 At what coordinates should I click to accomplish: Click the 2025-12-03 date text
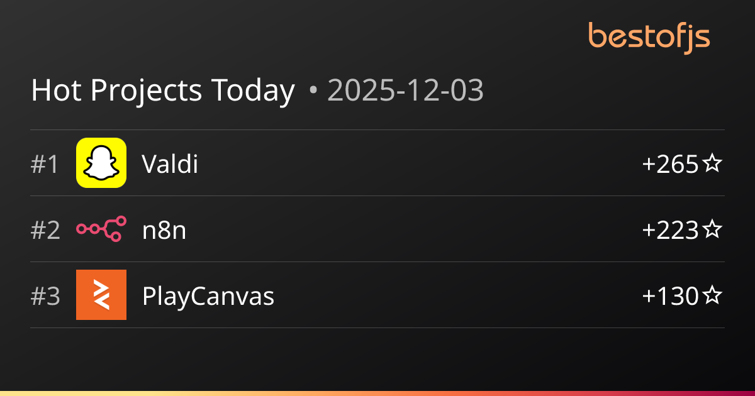click(x=406, y=91)
